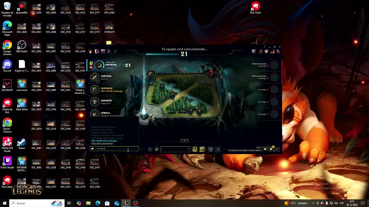Click the chat input field with "de mome"
The height and width of the screenshot is (207, 369).
114,149
